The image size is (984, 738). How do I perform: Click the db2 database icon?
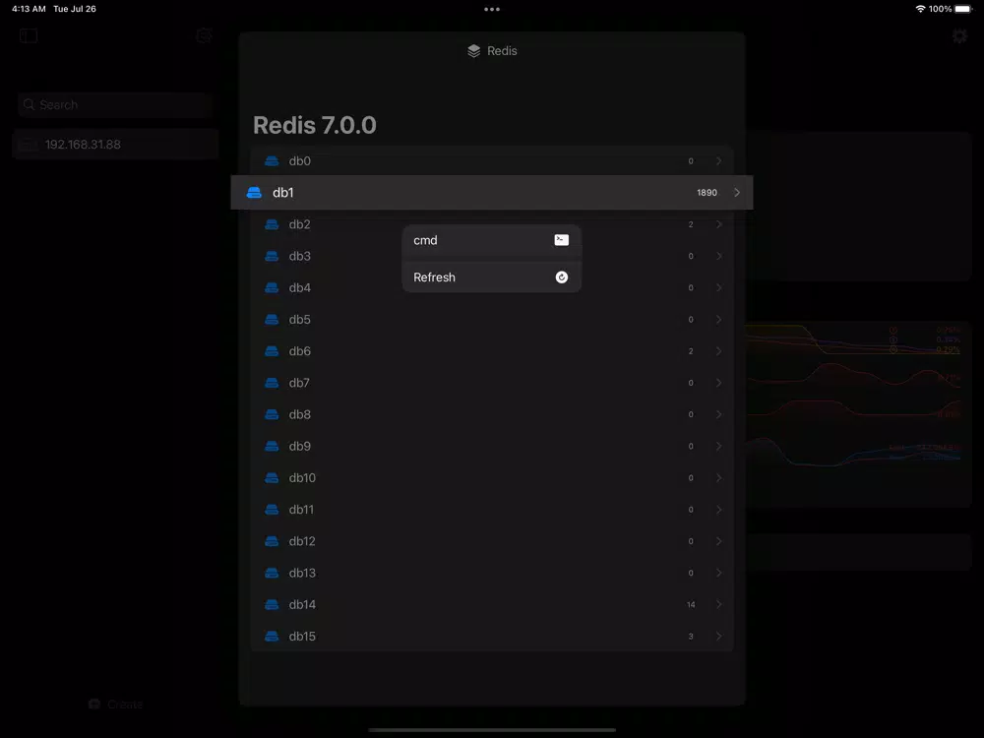click(272, 224)
